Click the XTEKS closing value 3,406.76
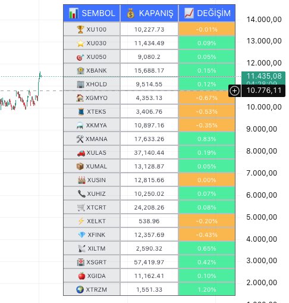Image resolution: width=289 pixels, height=303 pixels. [x=149, y=112]
